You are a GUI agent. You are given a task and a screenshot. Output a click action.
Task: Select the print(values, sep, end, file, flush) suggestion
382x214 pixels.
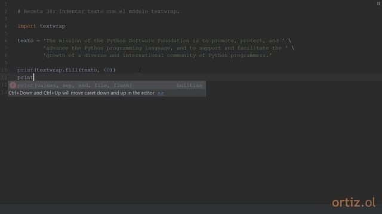107,86
